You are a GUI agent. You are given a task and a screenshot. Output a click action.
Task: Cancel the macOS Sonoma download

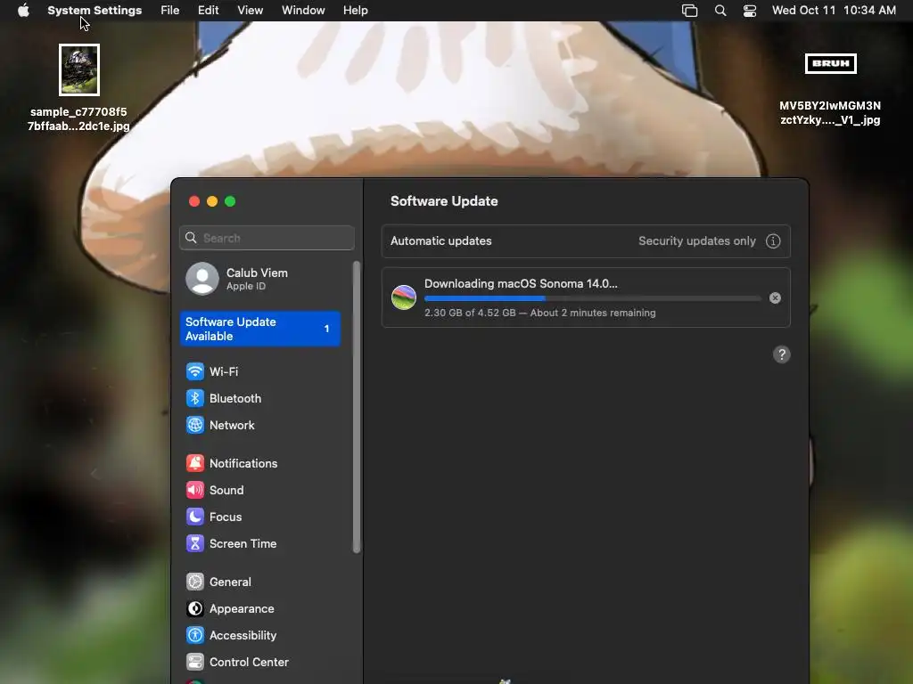point(775,297)
